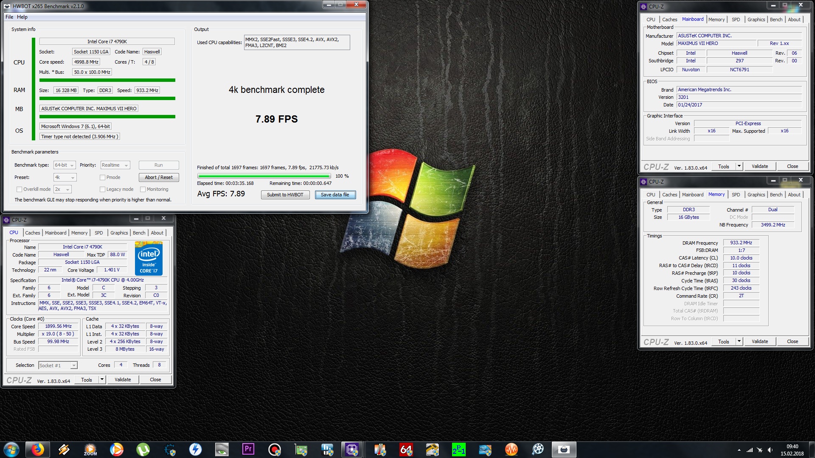Image resolution: width=815 pixels, height=458 pixels.
Task: Open Graphics tab in the Memory CPU-Z window
Action: [756, 195]
